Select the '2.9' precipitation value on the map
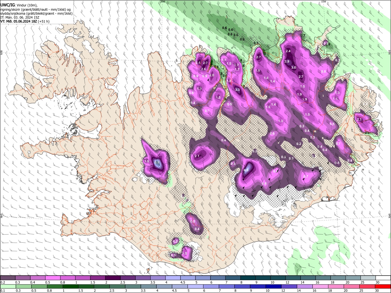This screenshot has width=391, height=293. [x=287, y=61]
